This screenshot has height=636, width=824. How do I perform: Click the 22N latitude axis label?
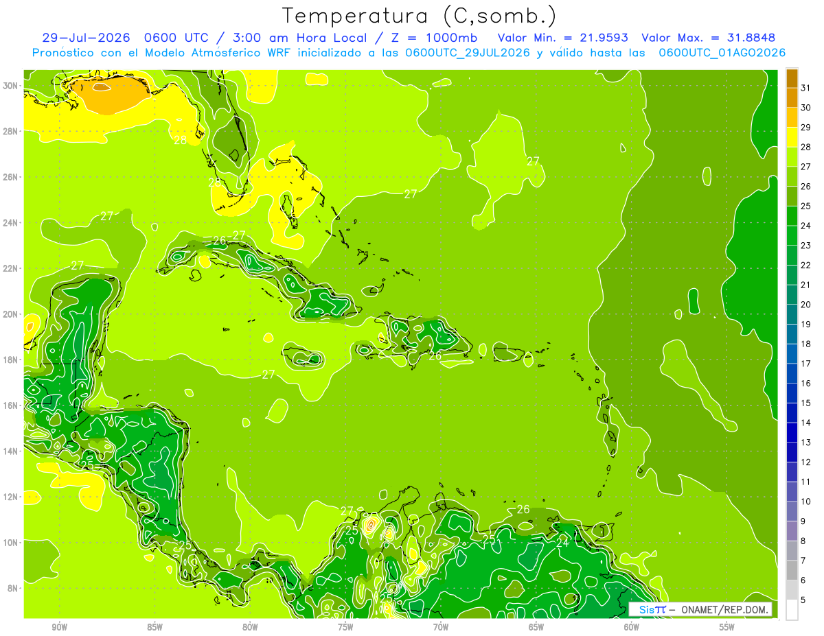click(x=12, y=268)
